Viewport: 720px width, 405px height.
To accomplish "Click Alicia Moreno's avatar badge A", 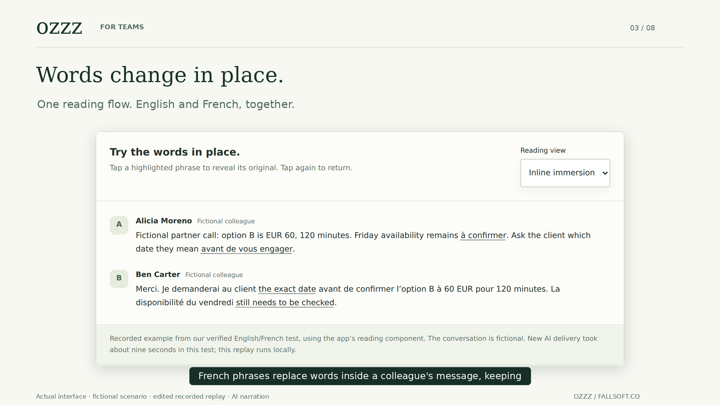I will point(119,225).
